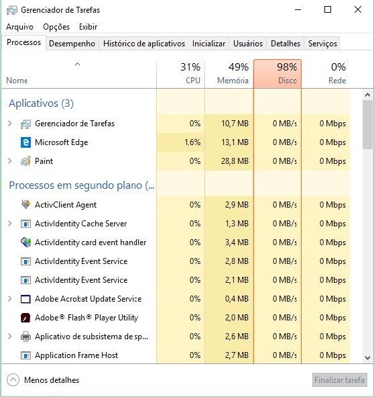Expand the Gerenciador de Tarefas process group
The width and height of the screenshot is (374, 397).
coord(10,124)
